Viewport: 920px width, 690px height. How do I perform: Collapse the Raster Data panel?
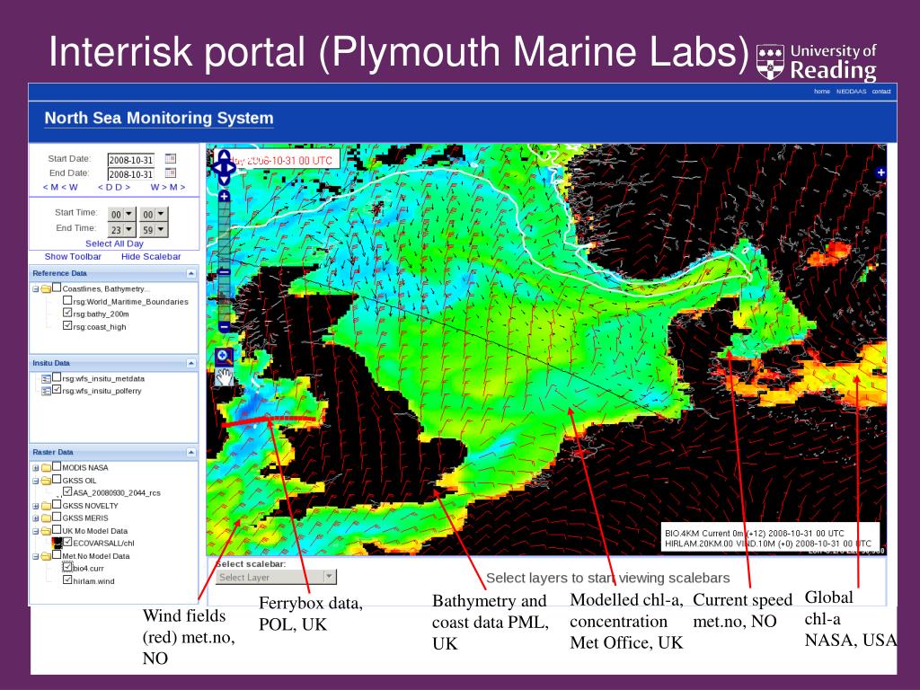(190, 453)
